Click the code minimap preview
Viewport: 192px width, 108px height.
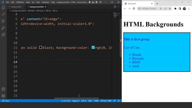coord(116,15)
